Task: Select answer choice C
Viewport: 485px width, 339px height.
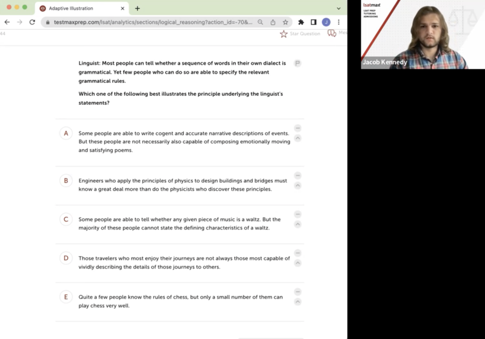Action: (66, 219)
